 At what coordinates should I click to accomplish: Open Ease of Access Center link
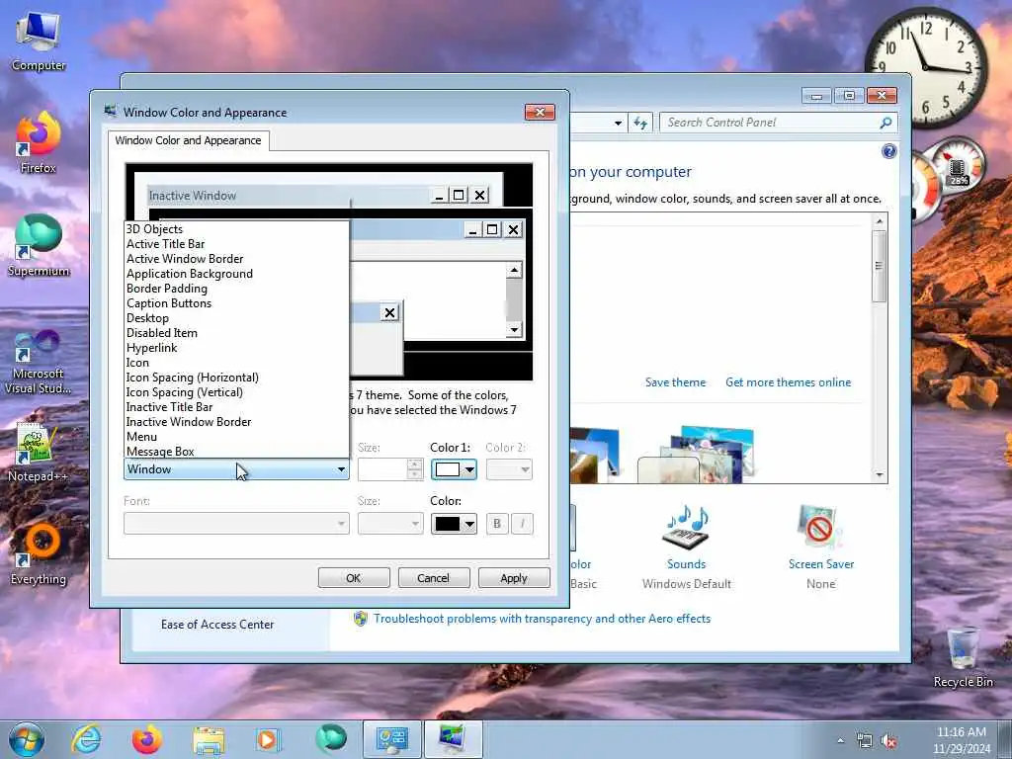pos(217,625)
